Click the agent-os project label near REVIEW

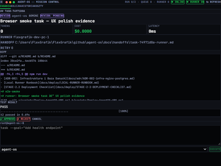tap(19, 16)
